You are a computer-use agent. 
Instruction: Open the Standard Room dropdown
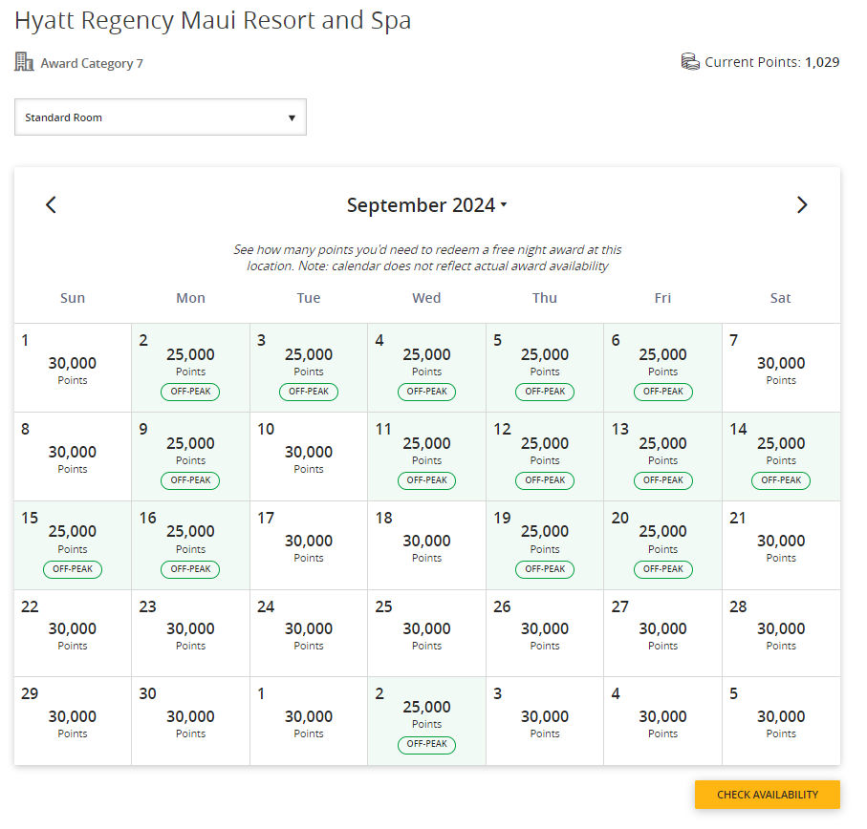[x=161, y=117]
